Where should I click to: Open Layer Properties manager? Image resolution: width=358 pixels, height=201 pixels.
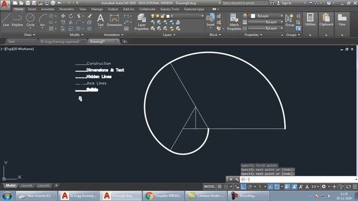click(x=142, y=22)
